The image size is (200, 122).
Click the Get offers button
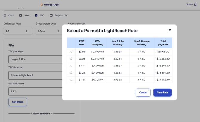pyautogui.click(x=18, y=102)
